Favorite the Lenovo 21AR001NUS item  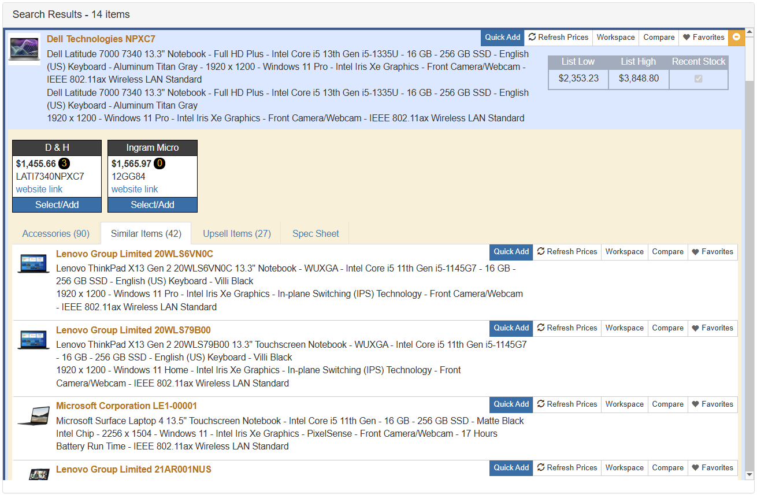pos(713,468)
